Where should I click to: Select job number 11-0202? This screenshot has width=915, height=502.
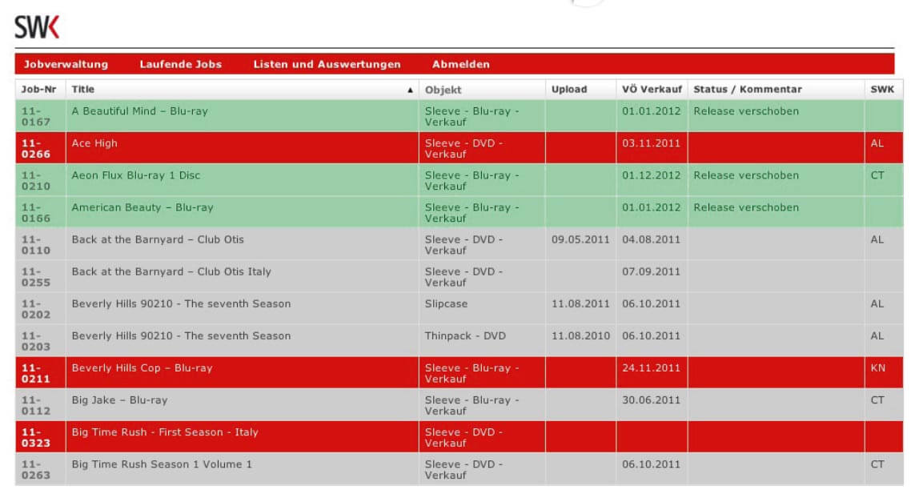[35, 309]
